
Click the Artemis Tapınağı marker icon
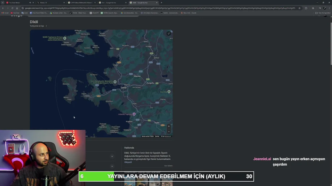[134, 114]
